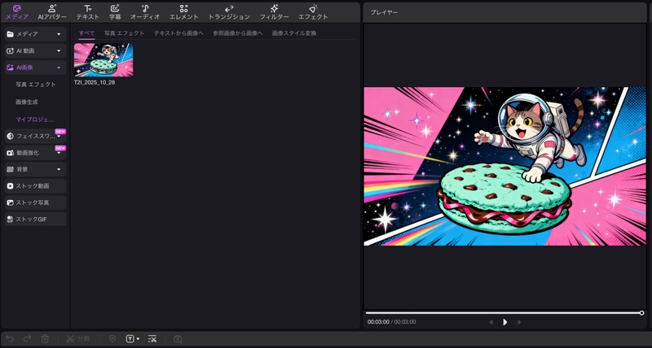Click the AI画像 icon in sidebar

[x=11, y=67]
